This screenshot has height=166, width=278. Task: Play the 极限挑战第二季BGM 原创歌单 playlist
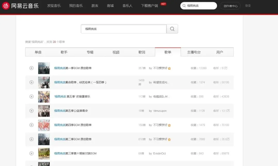31,139
